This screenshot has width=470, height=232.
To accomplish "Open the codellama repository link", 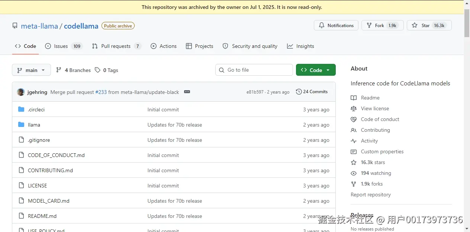I will coord(81,26).
